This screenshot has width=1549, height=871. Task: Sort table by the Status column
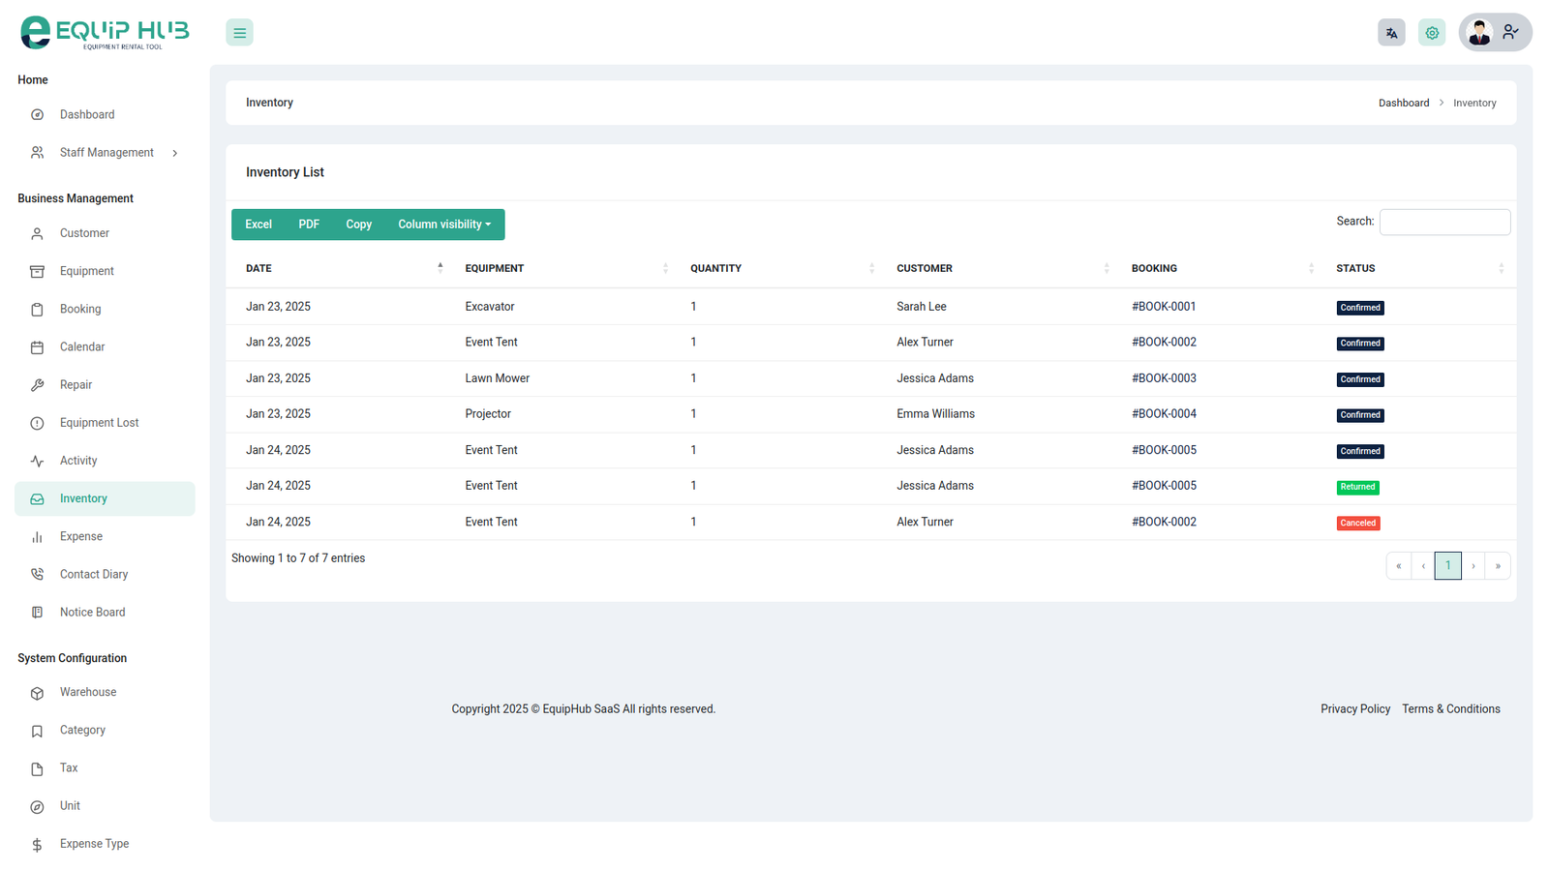1419,268
